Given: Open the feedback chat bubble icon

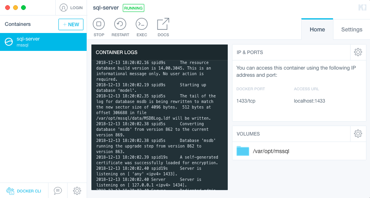Looking at the screenshot, I should click(x=58, y=190).
